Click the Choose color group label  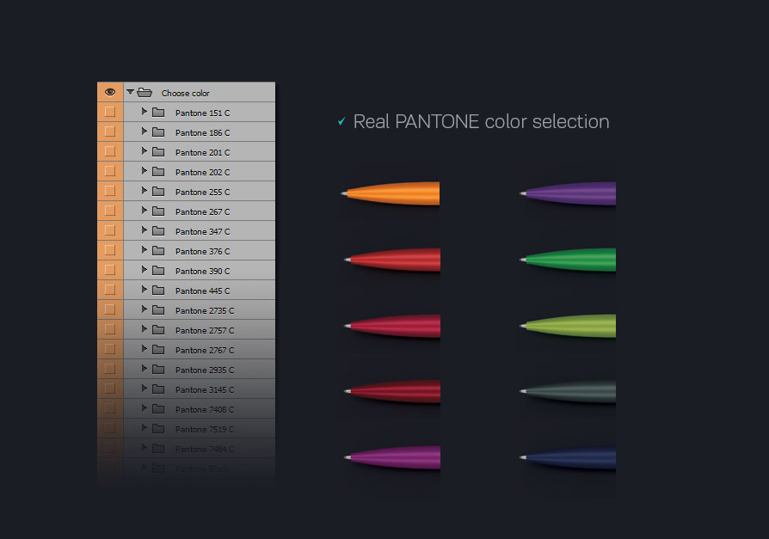pyautogui.click(x=186, y=93)
